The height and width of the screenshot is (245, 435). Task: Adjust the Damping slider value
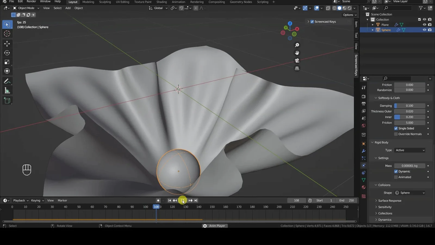[x=409, y=106]
